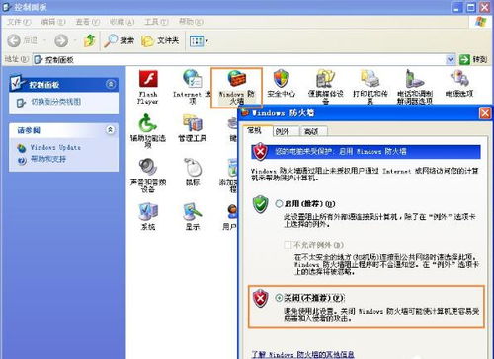Click the Back arrow toolbar button

coord(22,40)
